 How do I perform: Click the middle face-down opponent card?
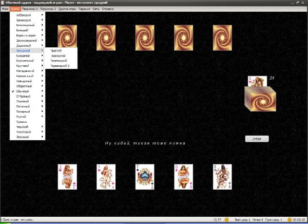[x=145, y=38]
